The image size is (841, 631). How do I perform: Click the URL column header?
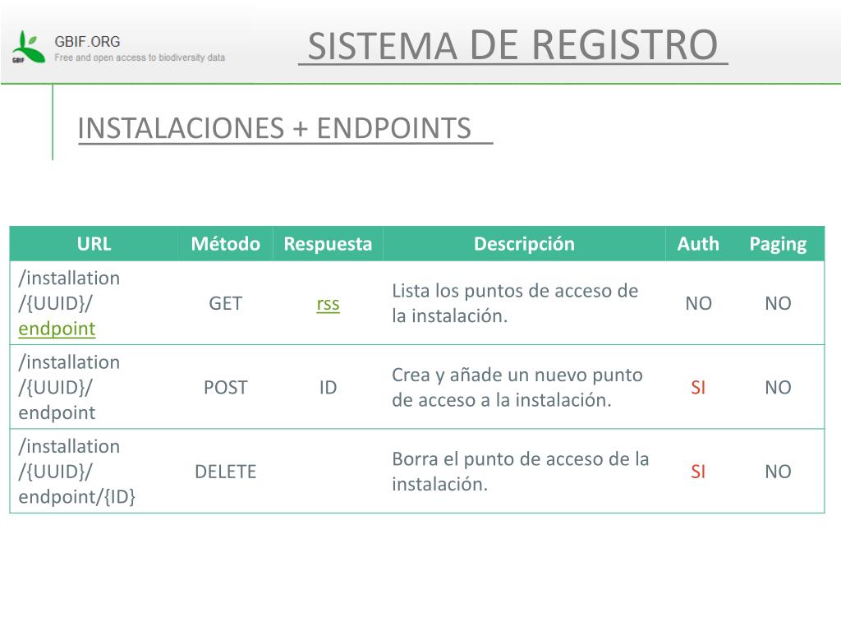pos(94,244)
